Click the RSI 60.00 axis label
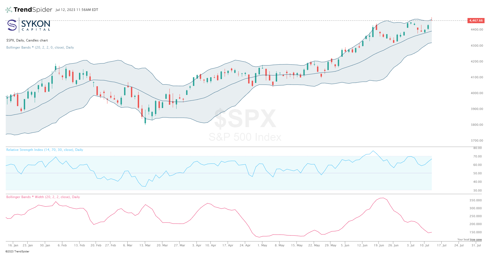 (x=477, y=165)
